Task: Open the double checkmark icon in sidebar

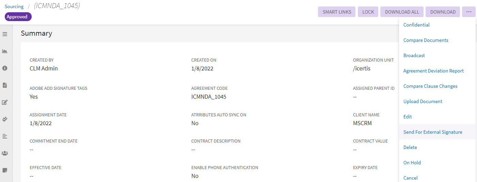Action: point(5,119)
